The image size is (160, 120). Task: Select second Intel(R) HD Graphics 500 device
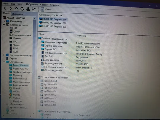point(53,23)
